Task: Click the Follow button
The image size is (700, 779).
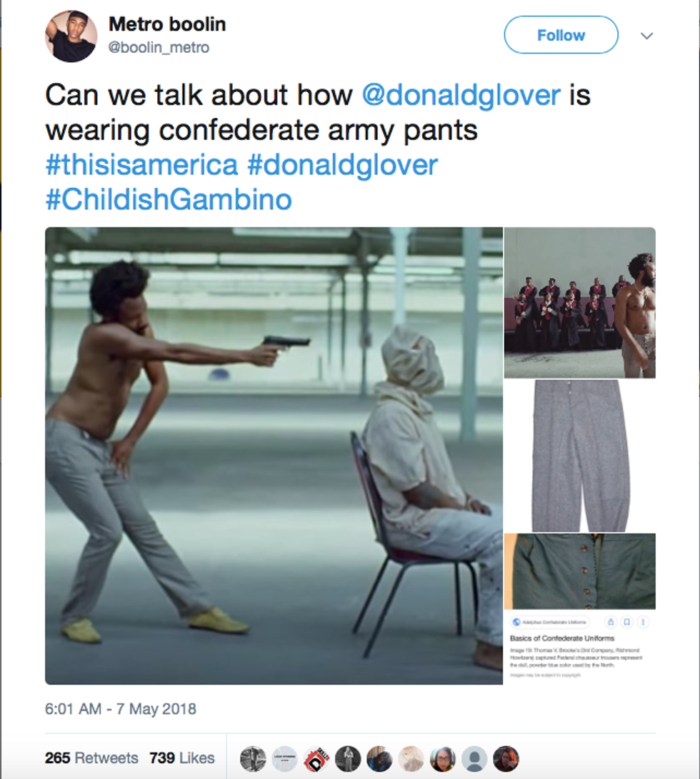Action: (x=561, y=35)
